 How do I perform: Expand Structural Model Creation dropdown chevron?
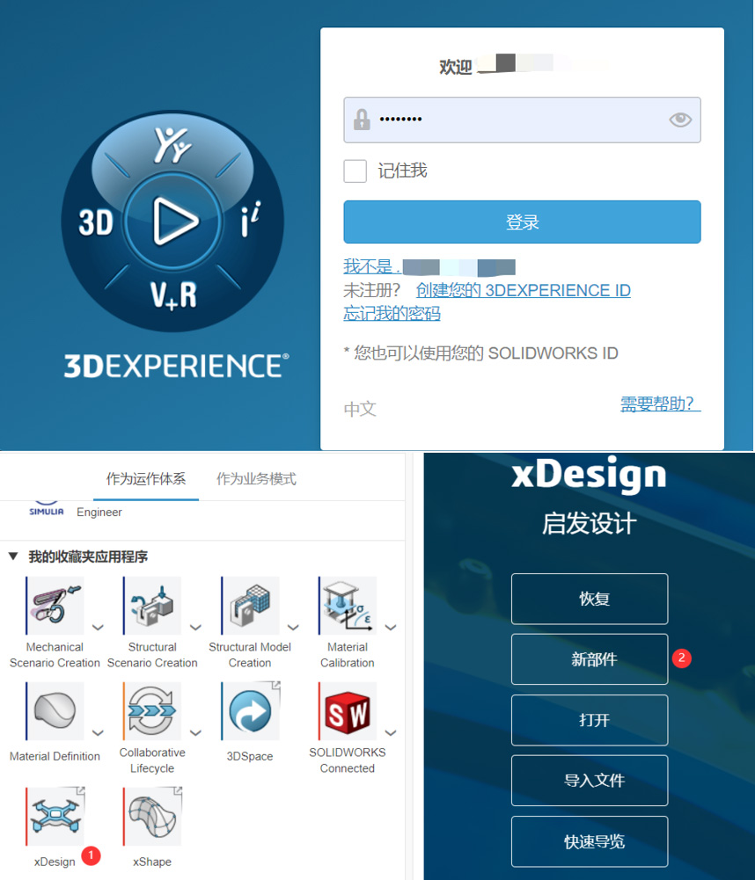[293, 627]
